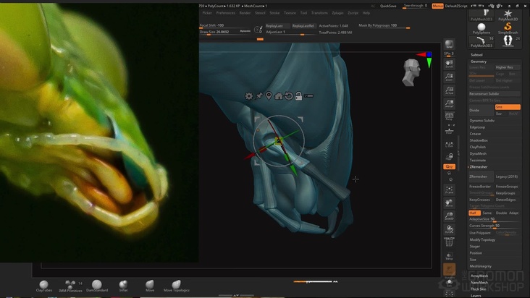
Task: Click the gizmo home reset icon
Action: point(279,95)
